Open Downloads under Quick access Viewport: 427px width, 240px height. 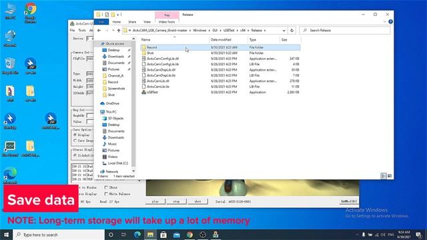[115, 57]
